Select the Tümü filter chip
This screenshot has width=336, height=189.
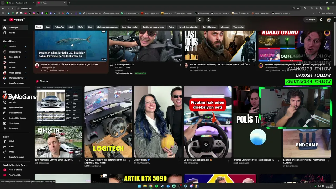point(39,27)
